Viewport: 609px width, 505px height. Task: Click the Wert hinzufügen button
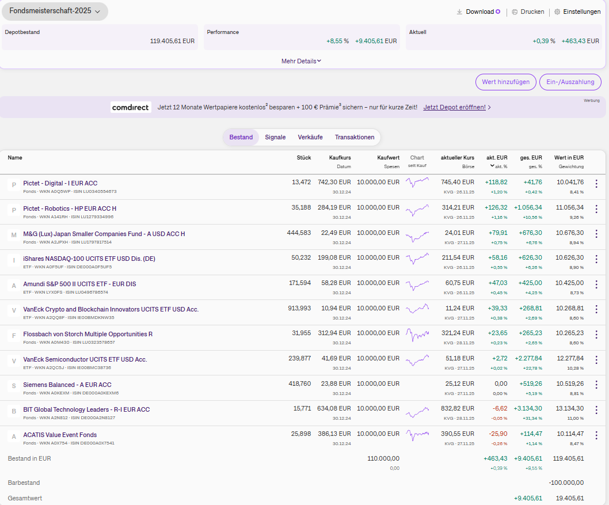(x=505, y=82)
